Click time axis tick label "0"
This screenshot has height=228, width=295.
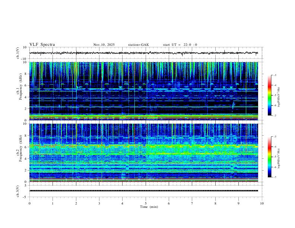pos(29,203)
